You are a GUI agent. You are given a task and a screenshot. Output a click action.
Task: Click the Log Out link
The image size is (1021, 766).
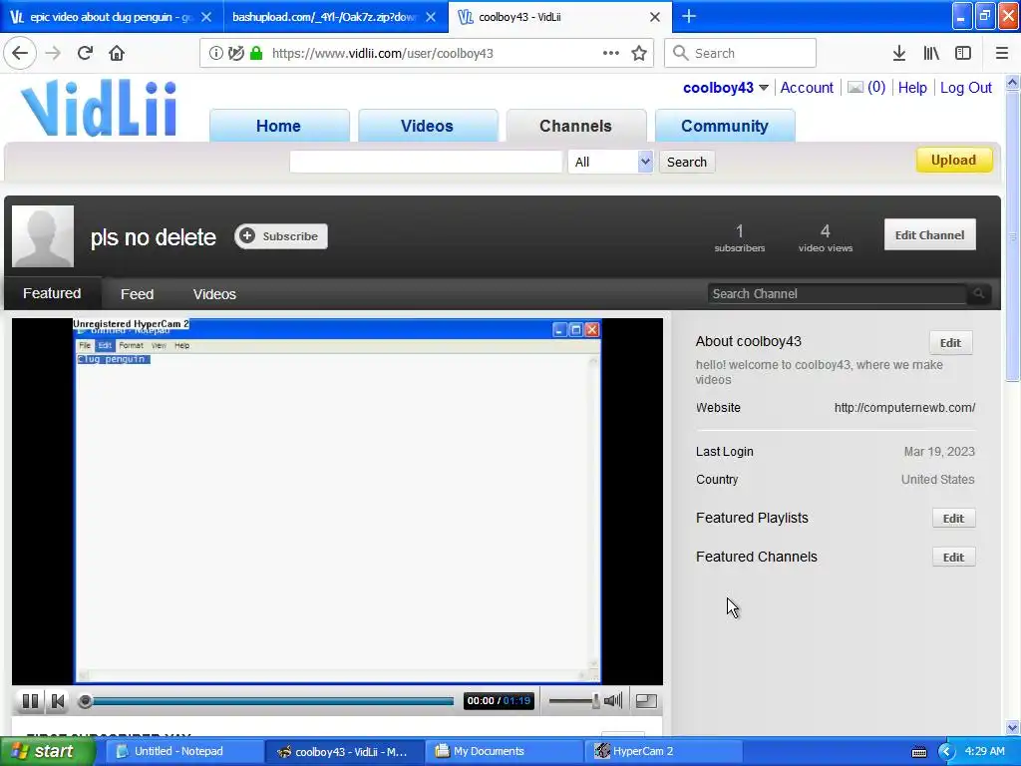point(965,88)
